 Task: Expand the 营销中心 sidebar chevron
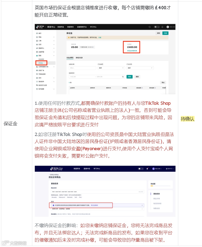(x=54, y=48)
